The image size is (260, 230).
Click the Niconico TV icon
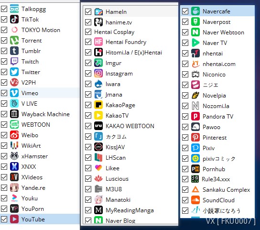click(x=195, y=74)
